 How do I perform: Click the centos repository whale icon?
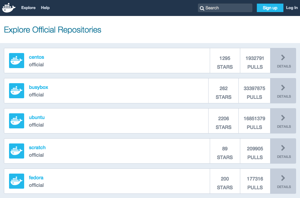(x=17, y=61)
